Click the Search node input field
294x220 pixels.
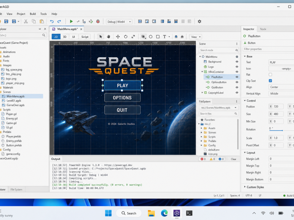pyautogui.click(x=219, y=50)
